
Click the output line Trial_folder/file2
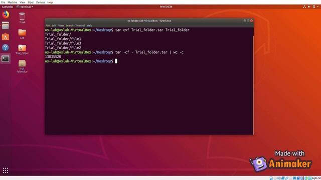pos(63,48)
